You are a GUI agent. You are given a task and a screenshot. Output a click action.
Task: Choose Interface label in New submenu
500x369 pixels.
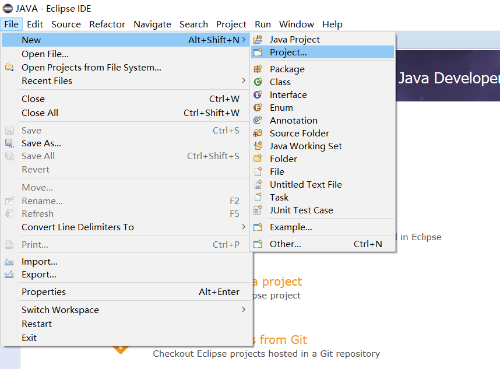coord(288,94)
